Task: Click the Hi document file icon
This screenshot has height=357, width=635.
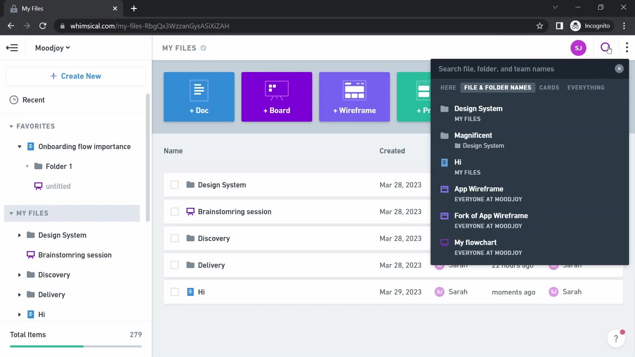Action: pyautogui.click(x=444, y=162)
